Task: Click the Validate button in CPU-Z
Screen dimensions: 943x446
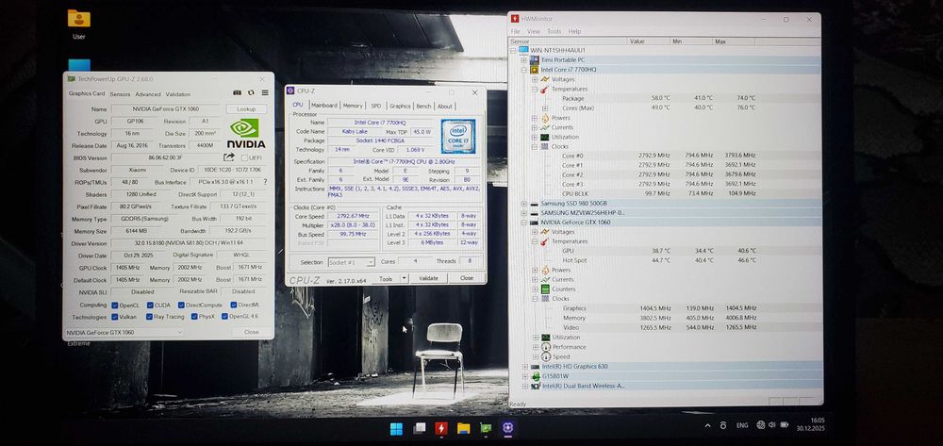Action: click(x=428, y=278)
